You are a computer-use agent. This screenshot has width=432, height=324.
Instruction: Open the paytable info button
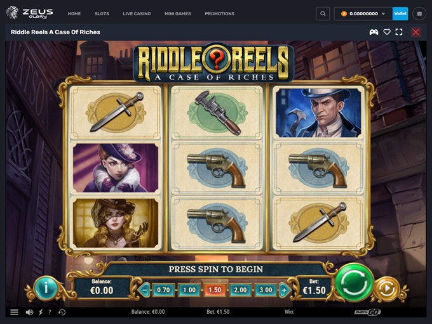(x=46, y=288)
